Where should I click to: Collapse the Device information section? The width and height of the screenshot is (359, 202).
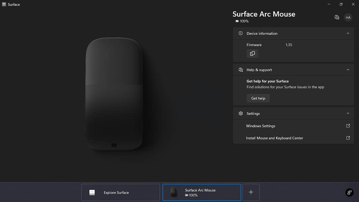tap(348, 33)
